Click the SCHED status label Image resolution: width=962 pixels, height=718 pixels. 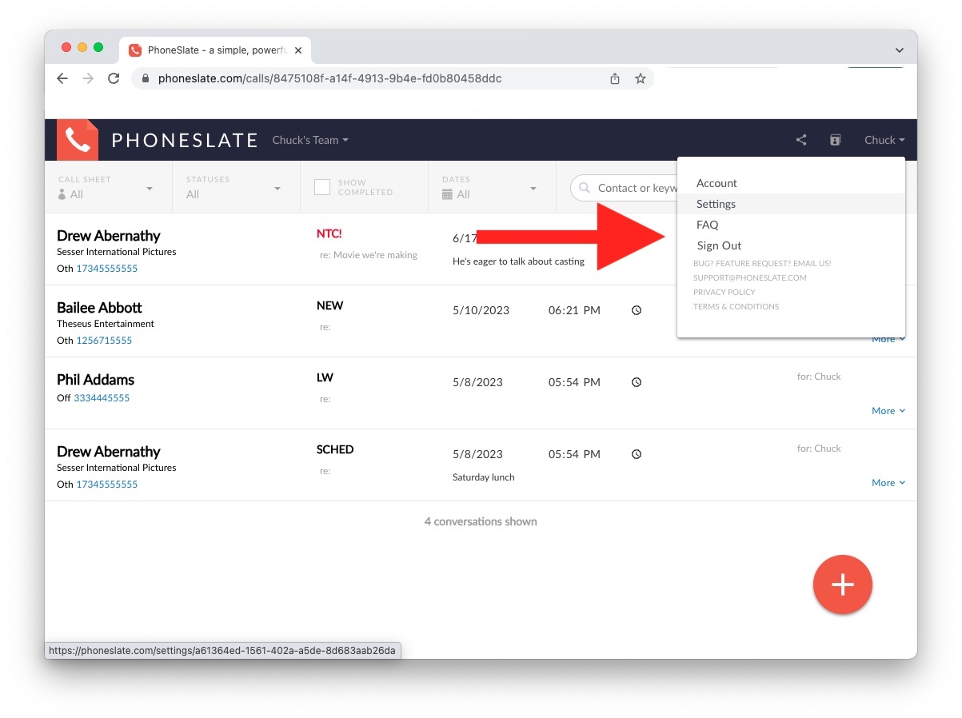[335, 449]
